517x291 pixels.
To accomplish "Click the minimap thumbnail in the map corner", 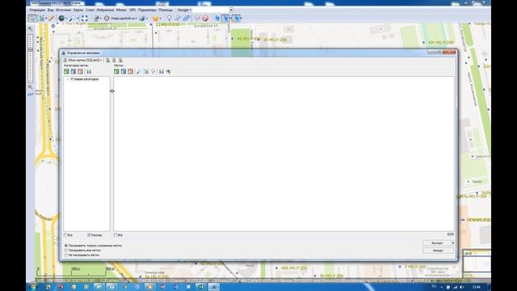I will (477, 264).
